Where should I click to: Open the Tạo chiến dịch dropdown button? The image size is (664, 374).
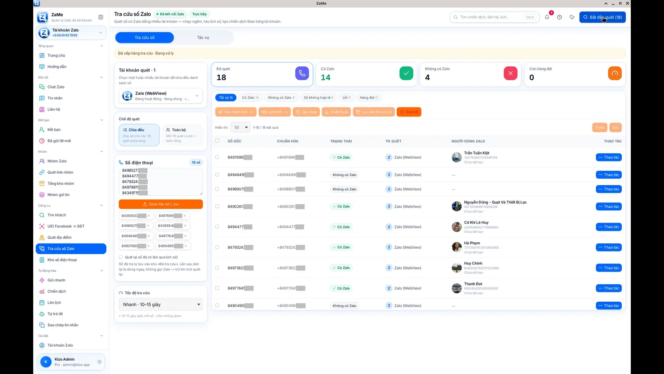(x=236, y=112)
